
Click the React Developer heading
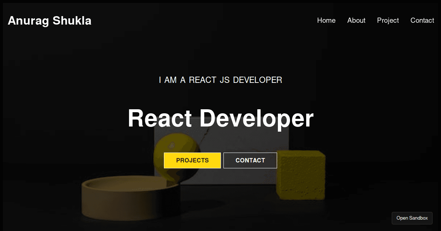[x=220, y=119]
